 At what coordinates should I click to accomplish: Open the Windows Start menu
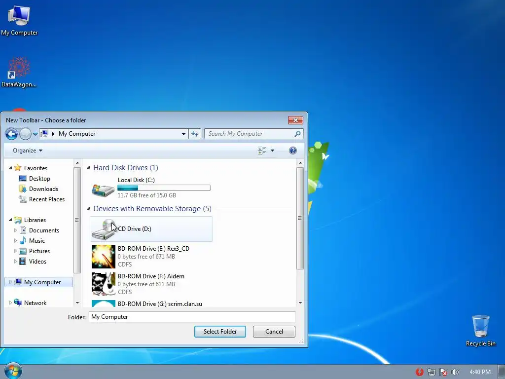(13, 371)
